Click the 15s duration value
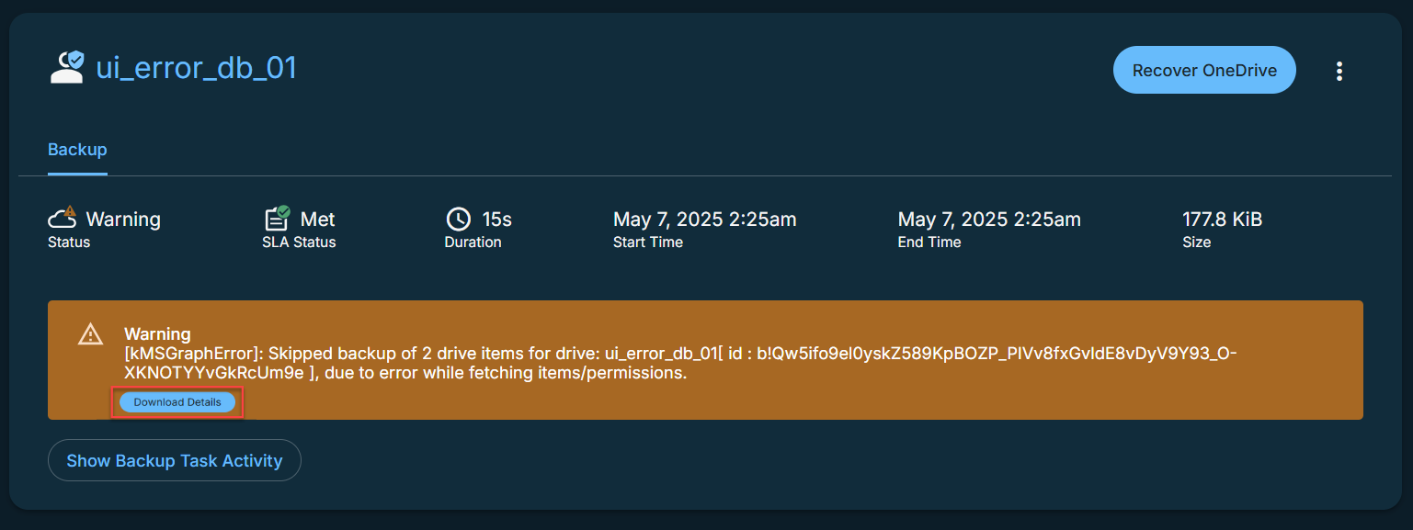1413x530 pixels. 497,220
